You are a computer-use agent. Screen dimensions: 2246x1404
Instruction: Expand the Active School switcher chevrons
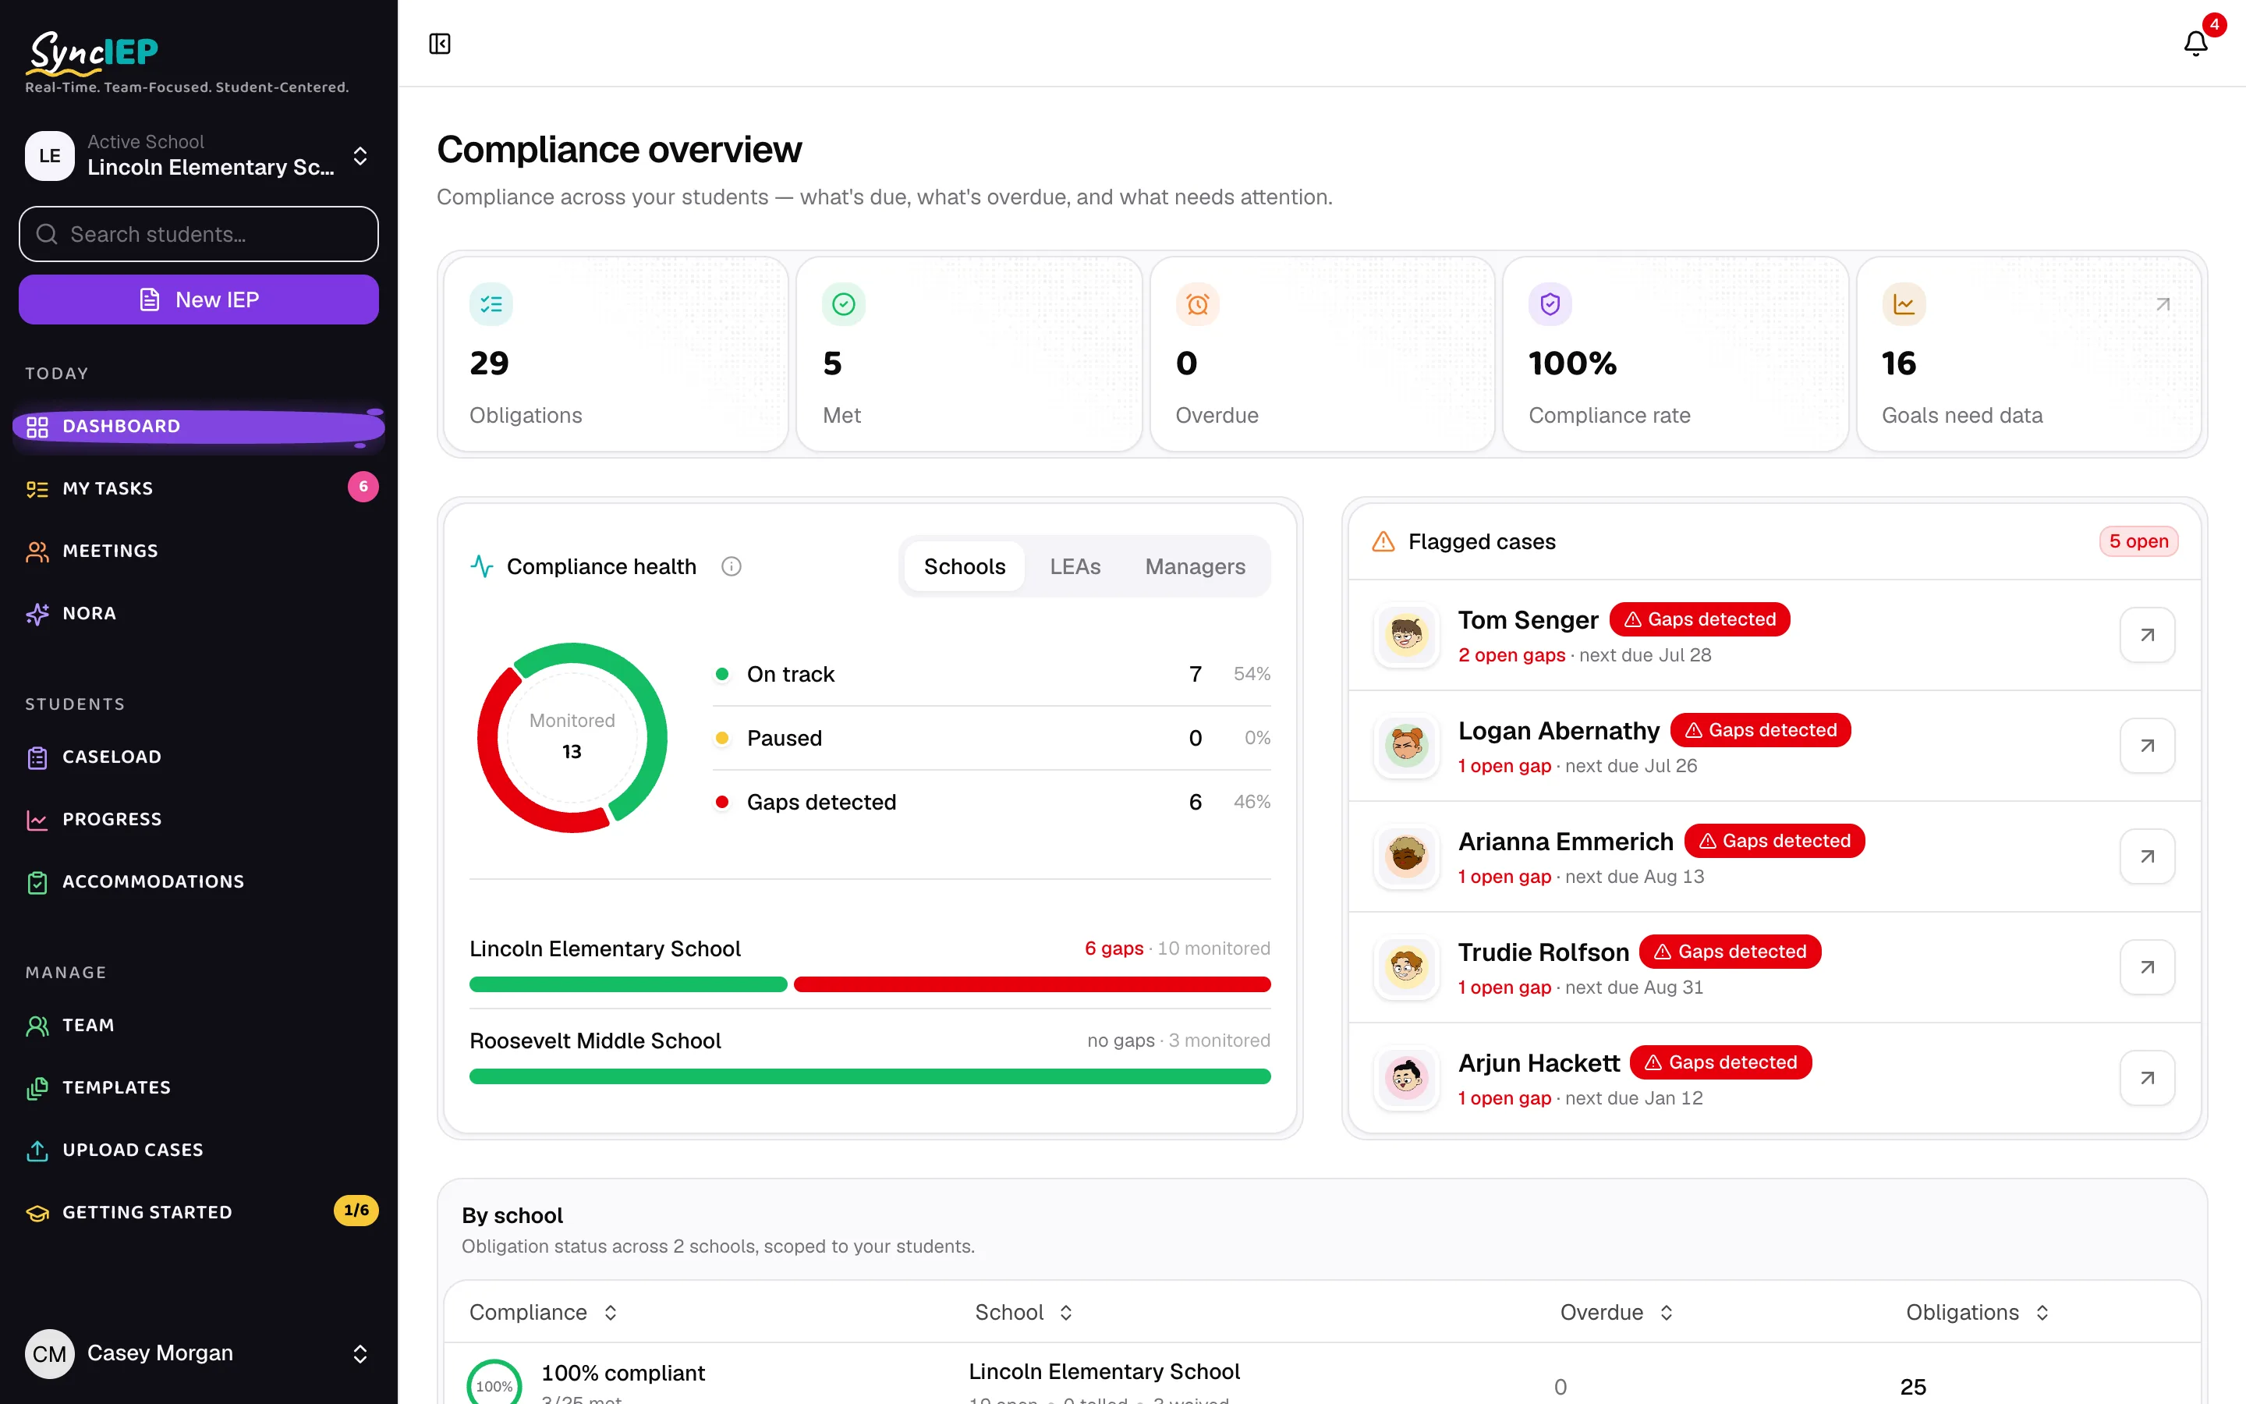pos(360,156)
